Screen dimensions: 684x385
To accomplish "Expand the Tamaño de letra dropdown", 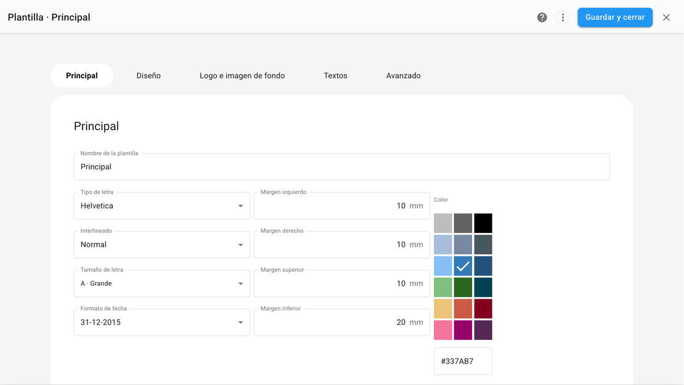I will click(x=161, y=283).
